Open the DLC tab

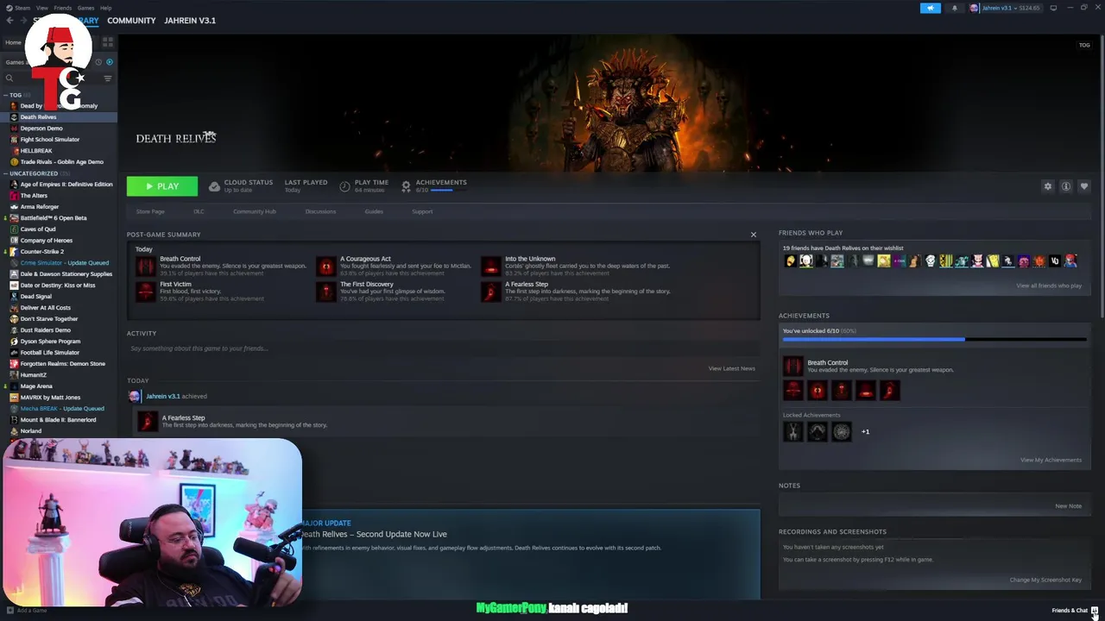tap(199, 211)
